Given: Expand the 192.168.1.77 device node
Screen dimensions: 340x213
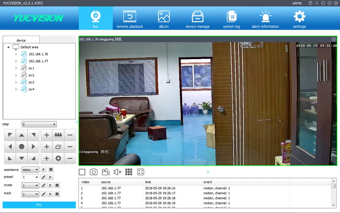Looking at the screenshot, I should pyautogui.click(x=16, y=61).
